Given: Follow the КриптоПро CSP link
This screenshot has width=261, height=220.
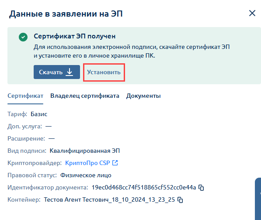Looking at the screenshot, I should 87,163.
